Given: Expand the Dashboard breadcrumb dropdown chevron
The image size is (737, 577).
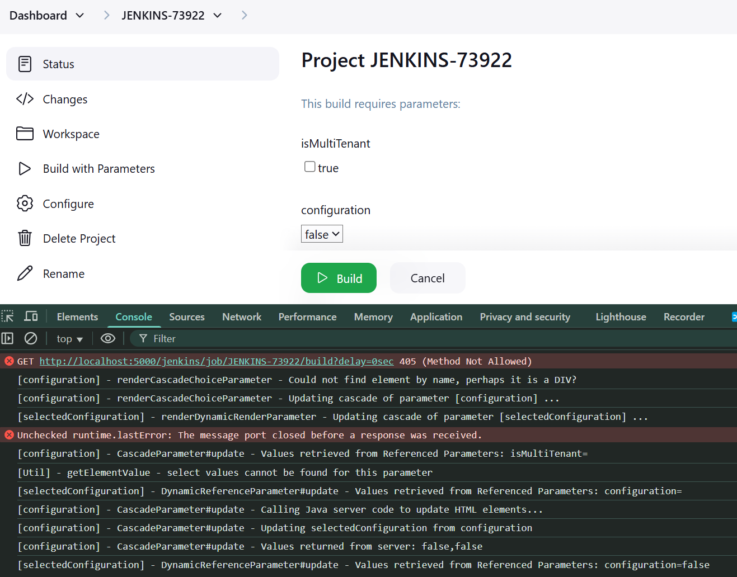Looking at the screenshot, I should 80,16.
